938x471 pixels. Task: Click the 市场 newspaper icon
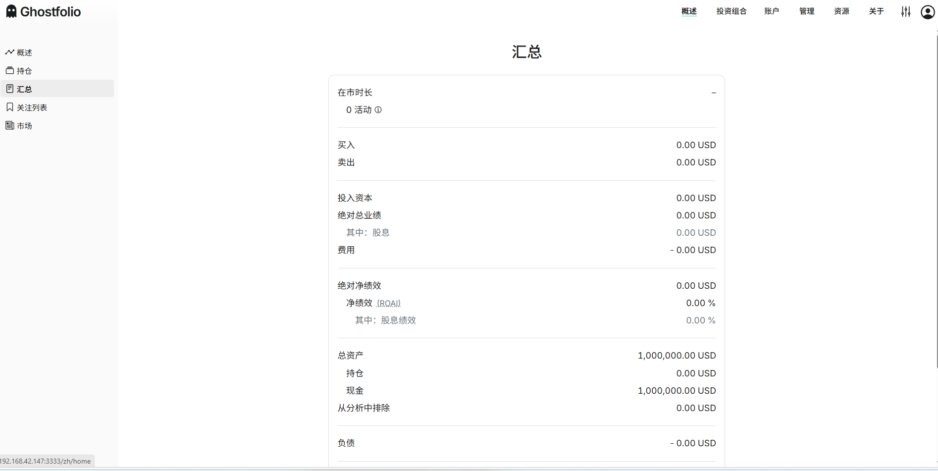coord(9,125)
